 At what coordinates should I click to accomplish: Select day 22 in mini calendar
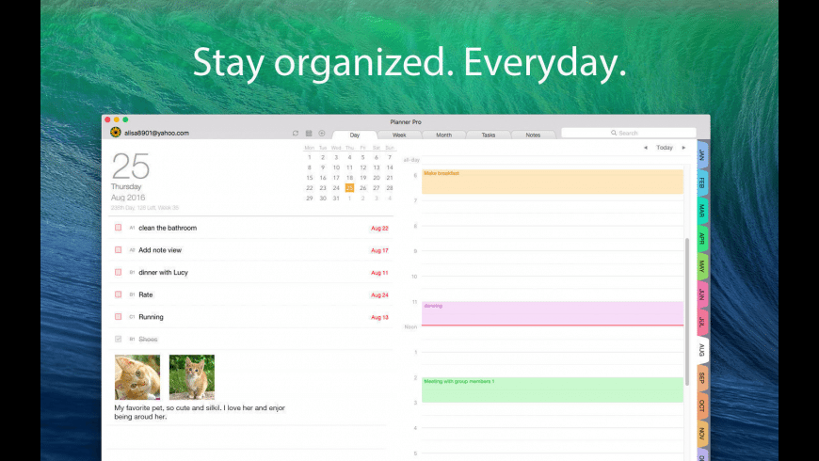(x=309, y=188)
